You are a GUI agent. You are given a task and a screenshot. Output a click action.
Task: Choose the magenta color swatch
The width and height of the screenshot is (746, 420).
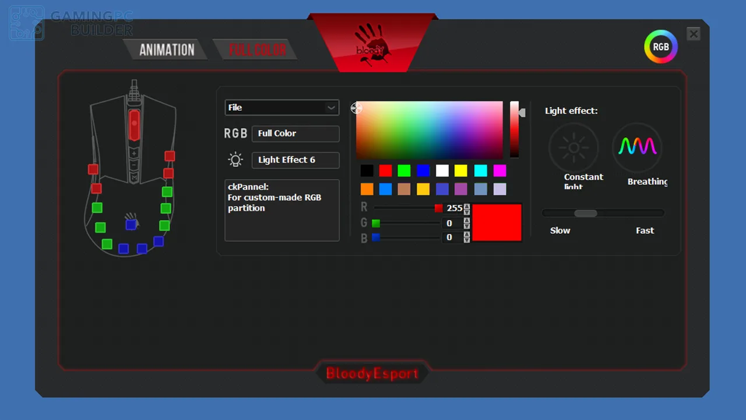pyautogui.click(x=499, y=170)
